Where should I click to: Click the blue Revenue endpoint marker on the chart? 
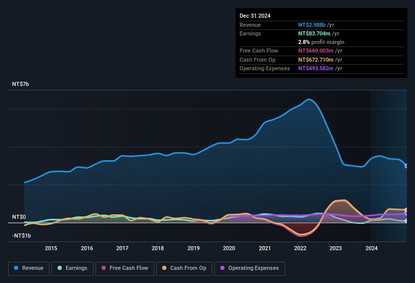coord(406,166)
